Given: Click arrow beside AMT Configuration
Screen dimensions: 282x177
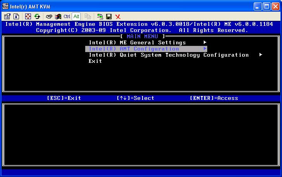Looking at the screenshot, I should coord(205,49).
